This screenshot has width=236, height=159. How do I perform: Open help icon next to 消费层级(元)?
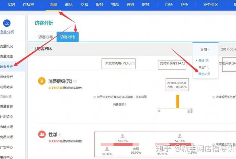click(75, 82)
